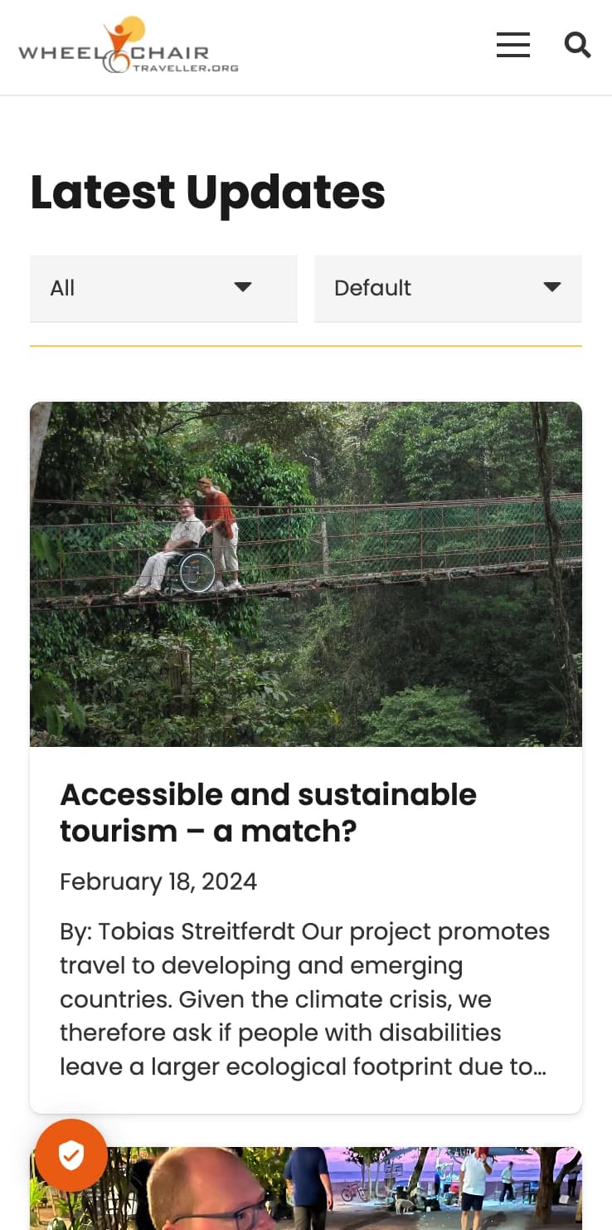Click the wheelchair wheel in the logo
This screenshot has width=612, height=1230.
pos(117,60)
